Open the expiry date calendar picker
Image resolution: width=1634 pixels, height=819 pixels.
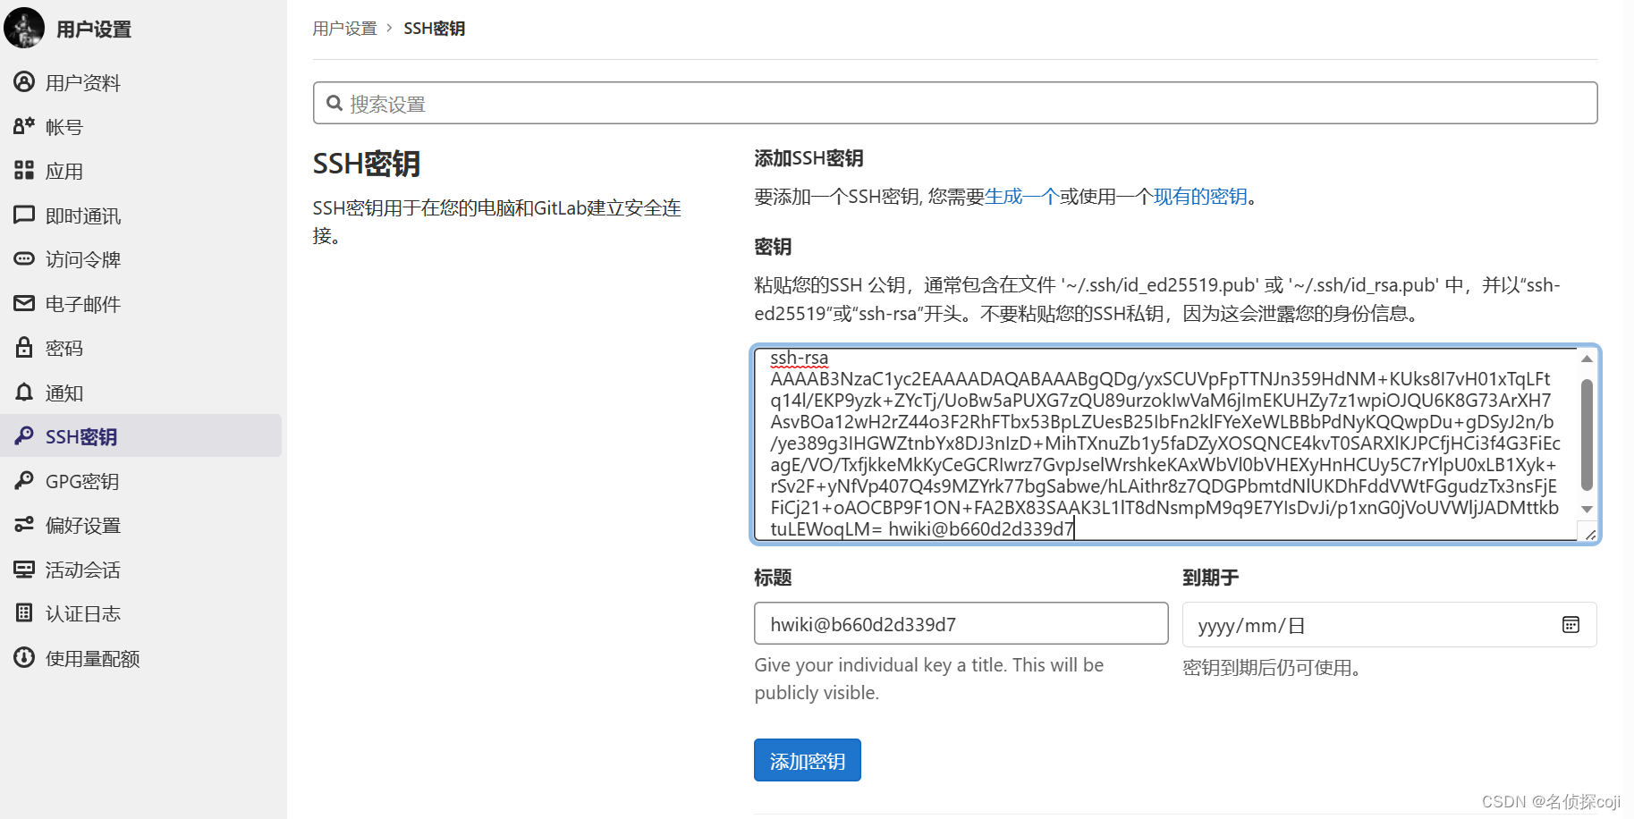(x=1571, y=624)
